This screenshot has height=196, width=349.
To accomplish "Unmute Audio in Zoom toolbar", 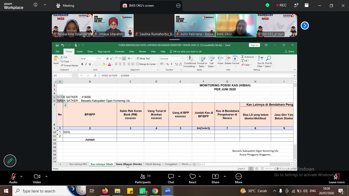I will coord(13,179).
